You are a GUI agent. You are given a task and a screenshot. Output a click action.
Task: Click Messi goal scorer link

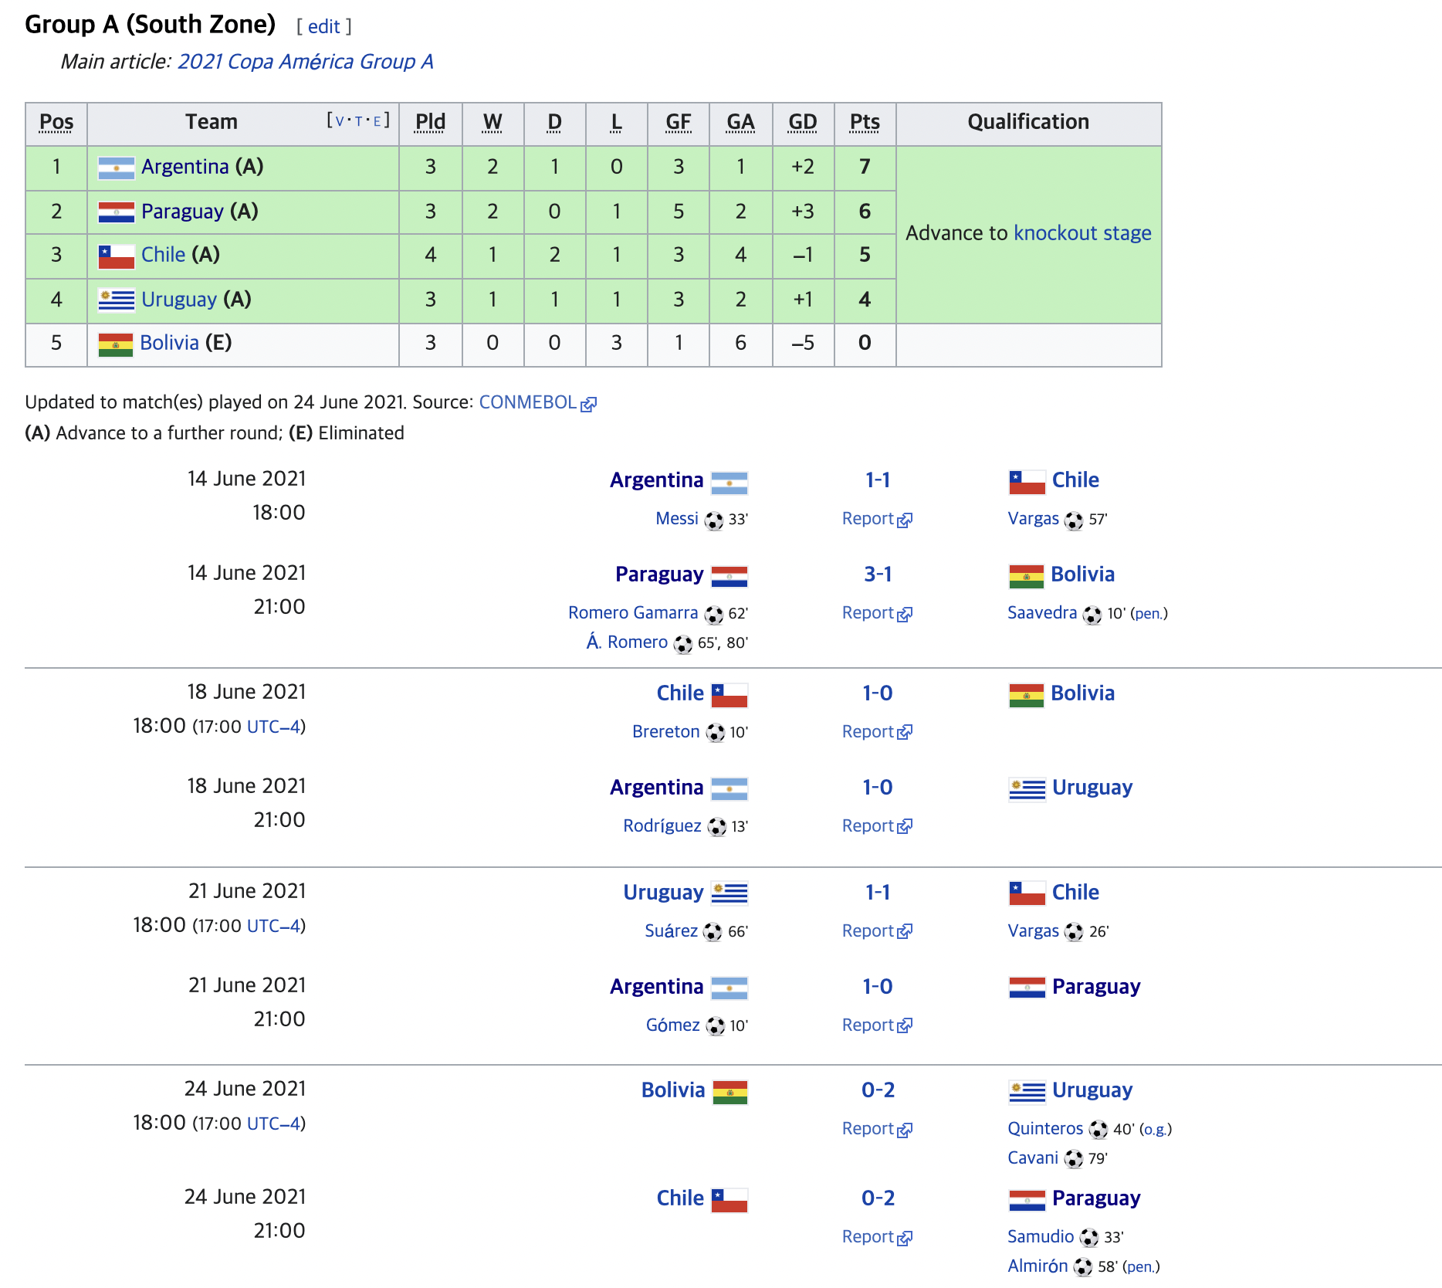point(677,519)
